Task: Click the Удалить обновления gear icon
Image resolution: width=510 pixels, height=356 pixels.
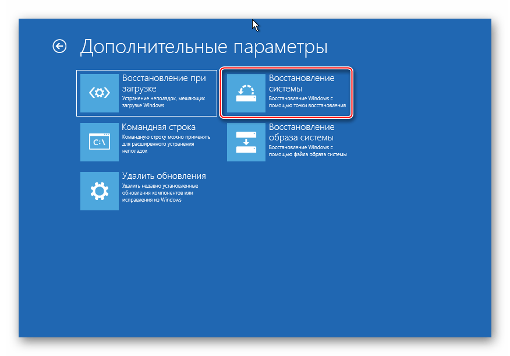Action: [99, 191]
